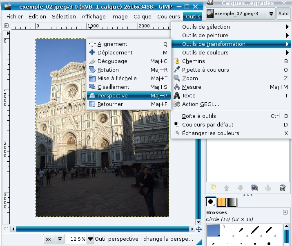Select the Alignement tool icon
Screen dimensions: 292x246
pos(92,44)
